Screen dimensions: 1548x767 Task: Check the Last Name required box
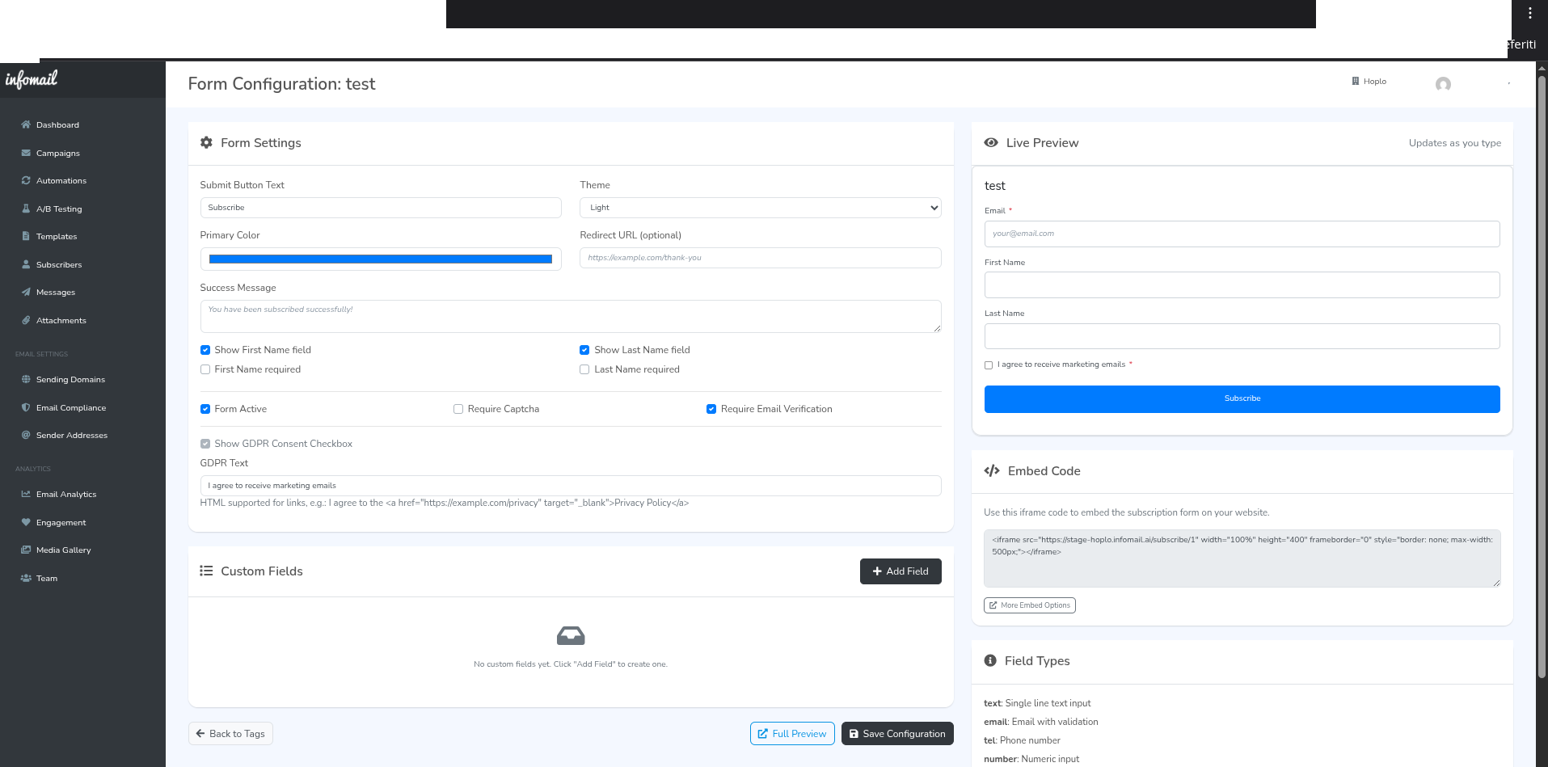(x=584, y=369)
